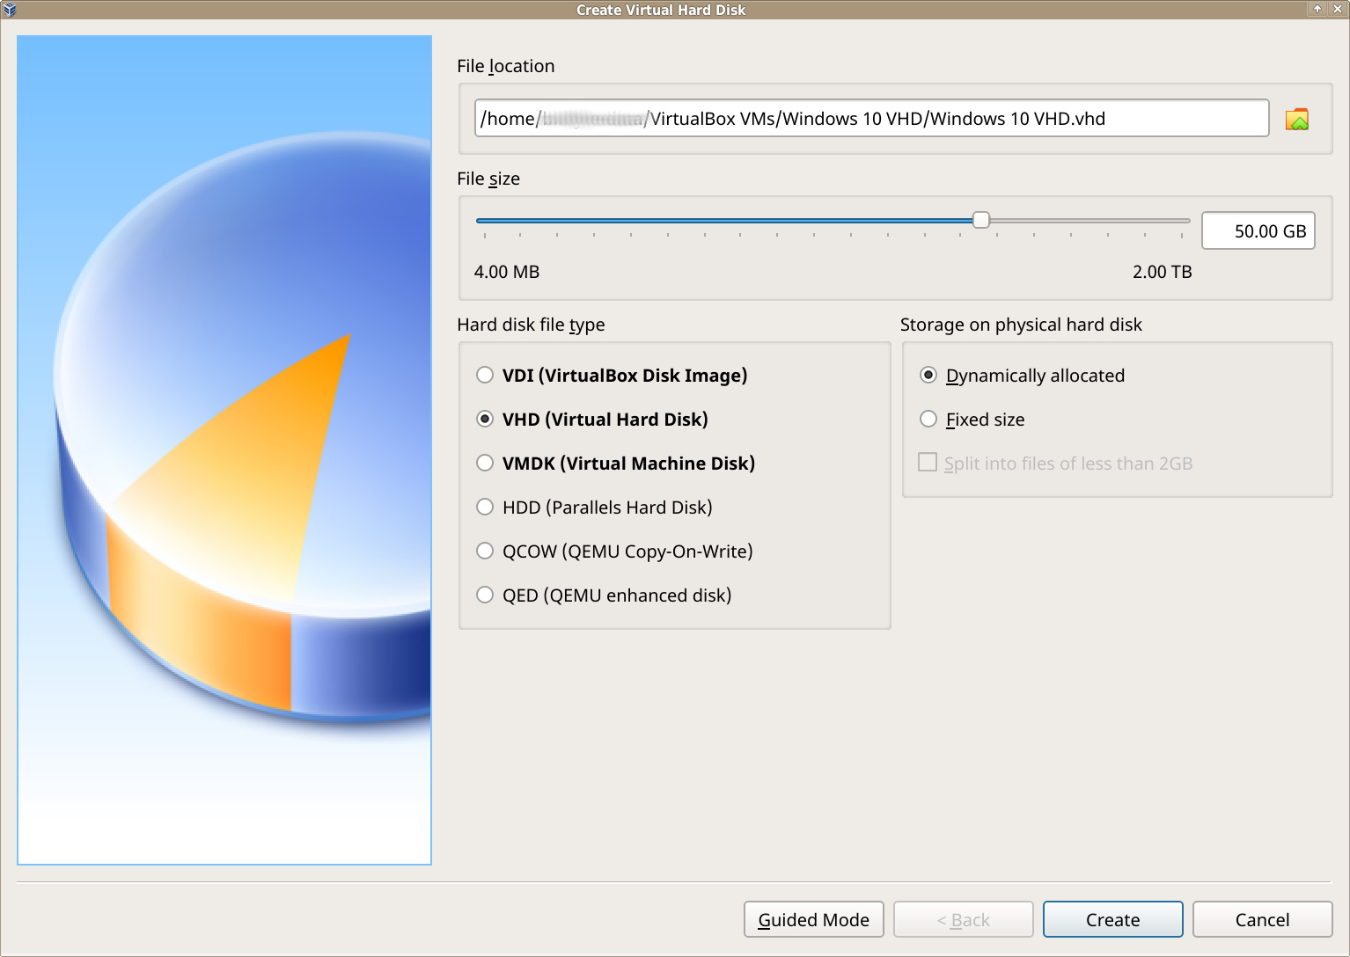Cancel the hard disk creation
Viewport: 1350px width, 957px height.
pyautogui.click(x=1262, y=920)
